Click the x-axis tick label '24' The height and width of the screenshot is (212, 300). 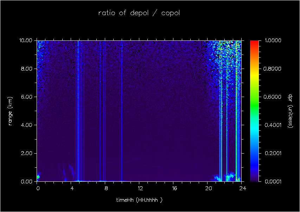[x=243, y=188]
